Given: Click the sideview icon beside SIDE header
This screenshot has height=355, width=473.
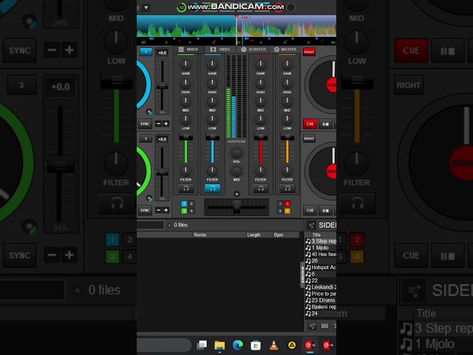Looking at the screenshot, I should pyautogui.click(x=311, y=225).
